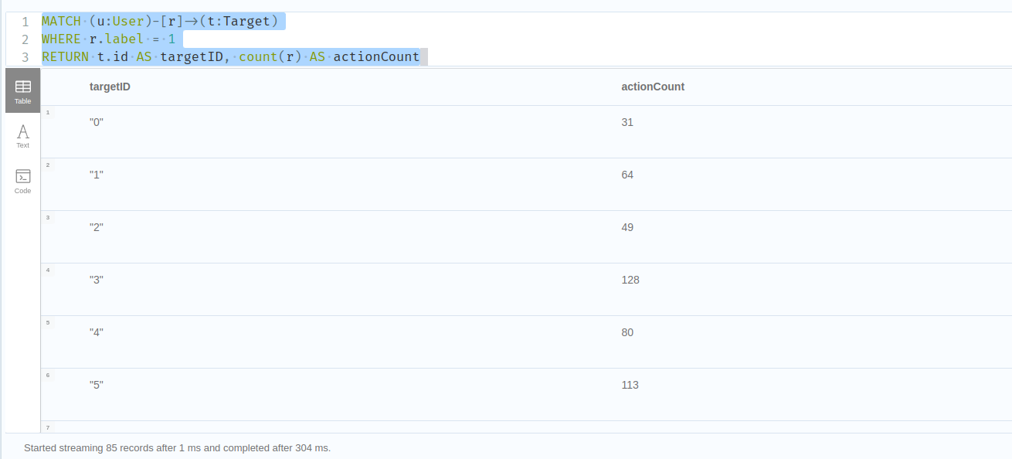Image resolution: width=1012 pixels, height=459 pixels.
Task: Select actionCount value 49
Action: (627, 227)
